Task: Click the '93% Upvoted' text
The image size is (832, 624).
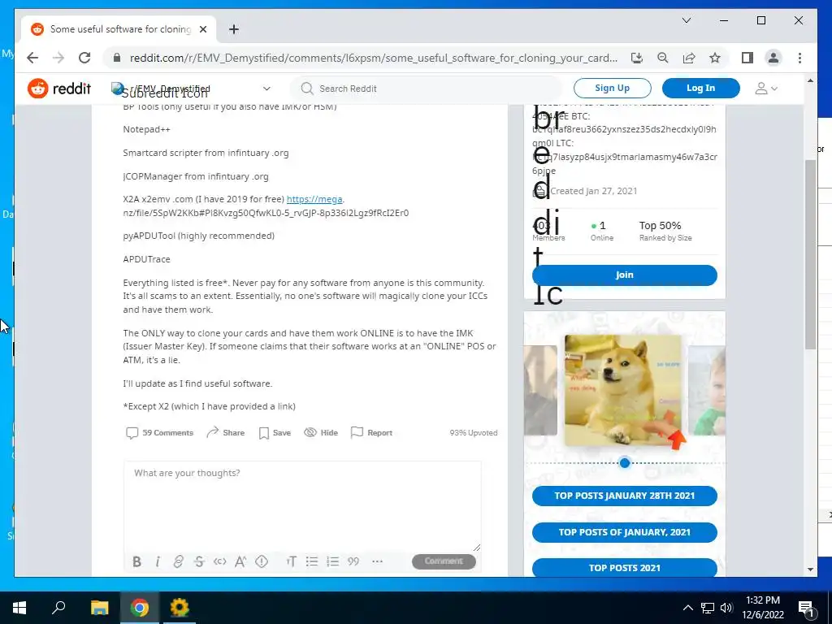Action: coord(474,432)
